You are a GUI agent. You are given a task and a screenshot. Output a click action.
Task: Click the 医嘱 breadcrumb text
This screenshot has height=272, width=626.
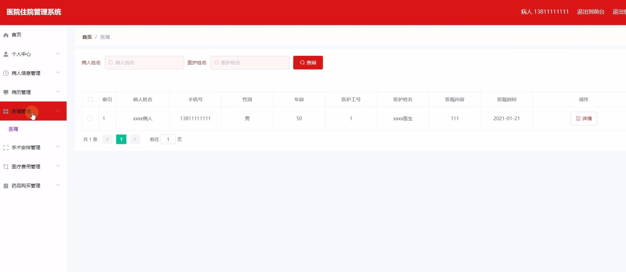click(105, 37)
